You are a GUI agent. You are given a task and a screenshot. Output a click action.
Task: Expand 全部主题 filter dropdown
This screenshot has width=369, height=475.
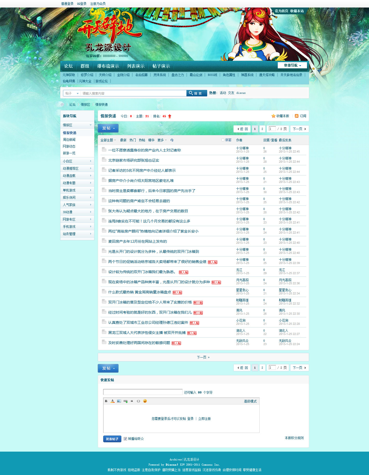(x=108, y=140)
